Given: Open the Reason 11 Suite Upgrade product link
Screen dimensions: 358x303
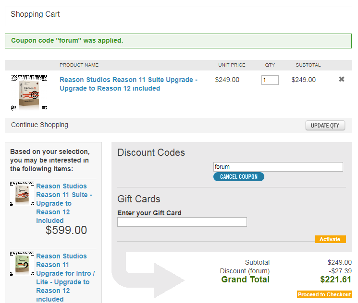Looking at the screenshot, I should [x=128, y=84].
